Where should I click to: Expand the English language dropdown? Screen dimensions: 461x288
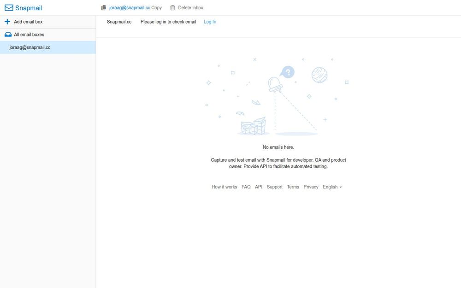click(332, 187)
